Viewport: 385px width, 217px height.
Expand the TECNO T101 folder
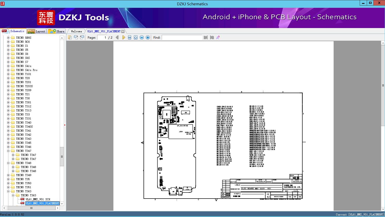tap(8, 74)
